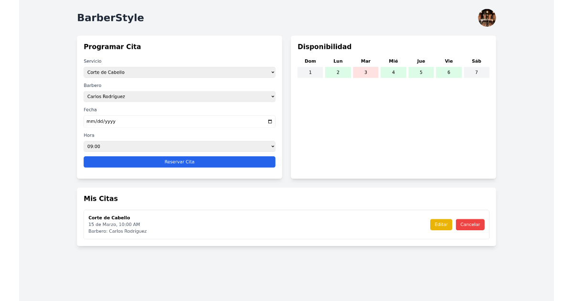The height and width of the screenshot is (301, 573).
Task: Pick day 5 under Jue
Action: pos(421,72)
